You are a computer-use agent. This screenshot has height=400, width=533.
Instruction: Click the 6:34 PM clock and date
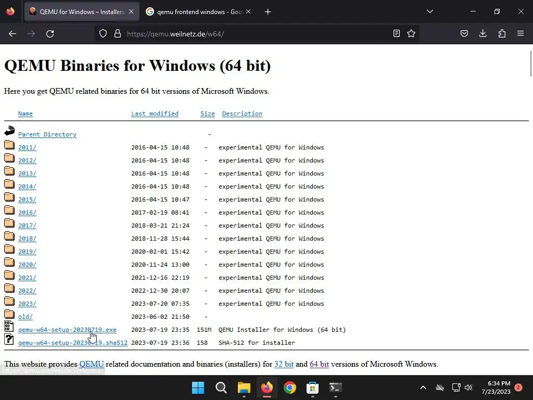tap(496, 387)
